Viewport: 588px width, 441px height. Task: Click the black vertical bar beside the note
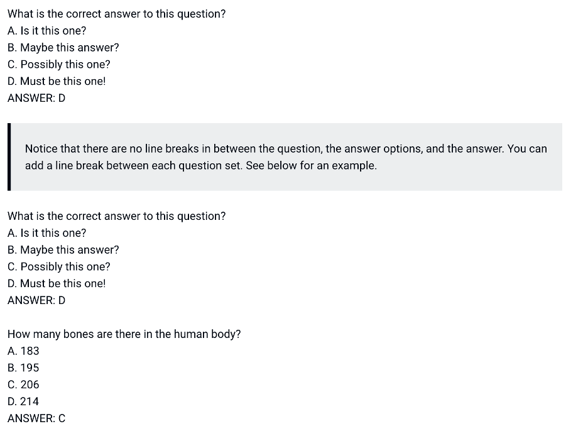coord(9,157)
